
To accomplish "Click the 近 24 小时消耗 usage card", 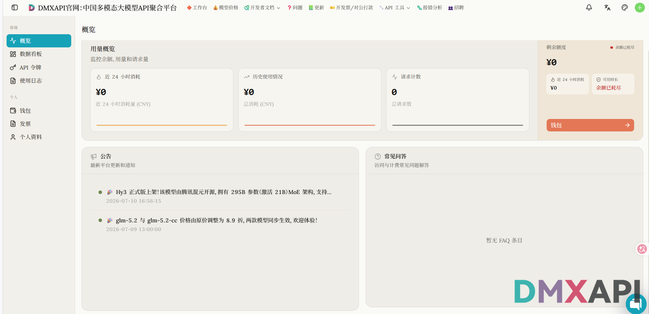I will point(162,100).
